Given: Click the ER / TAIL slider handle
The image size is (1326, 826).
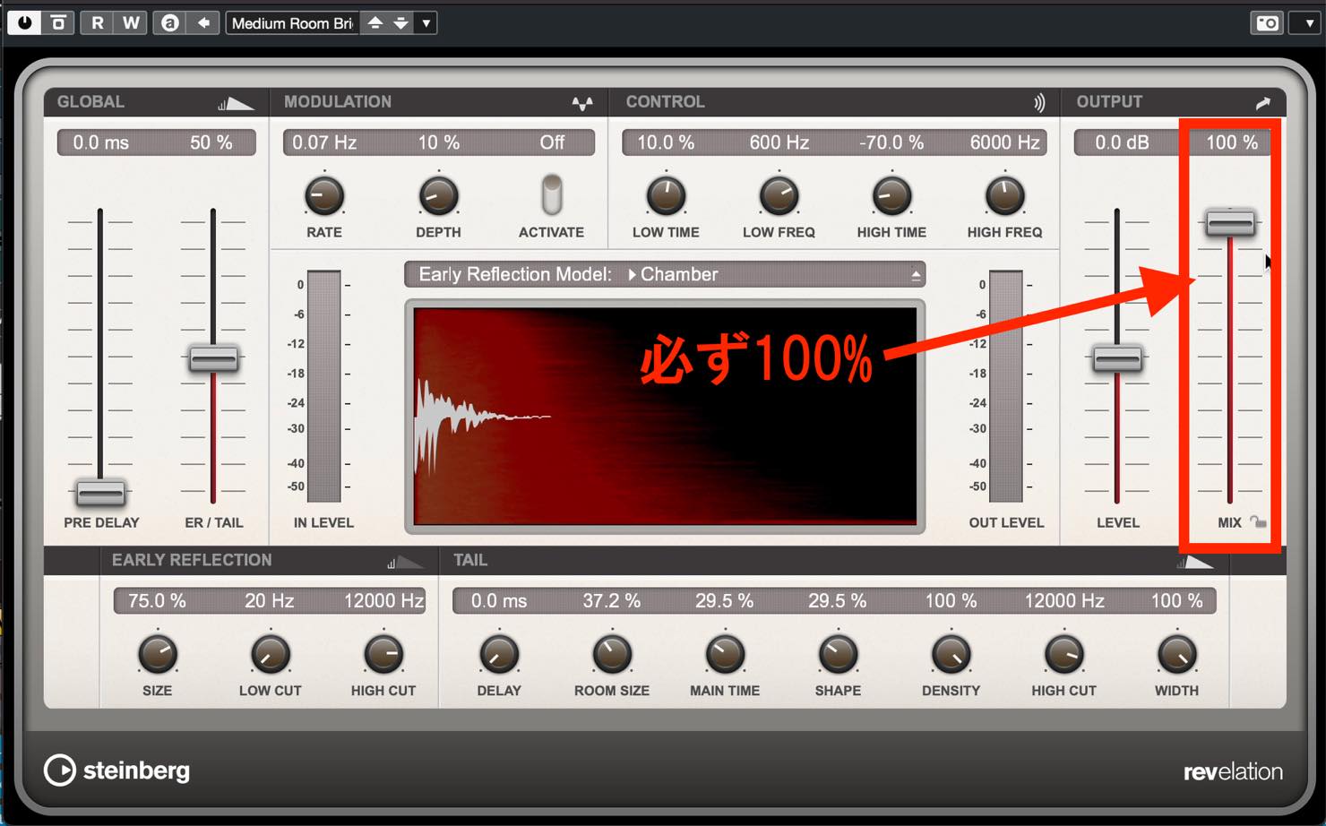Looking at the screenshot, I should click(213, 359).
